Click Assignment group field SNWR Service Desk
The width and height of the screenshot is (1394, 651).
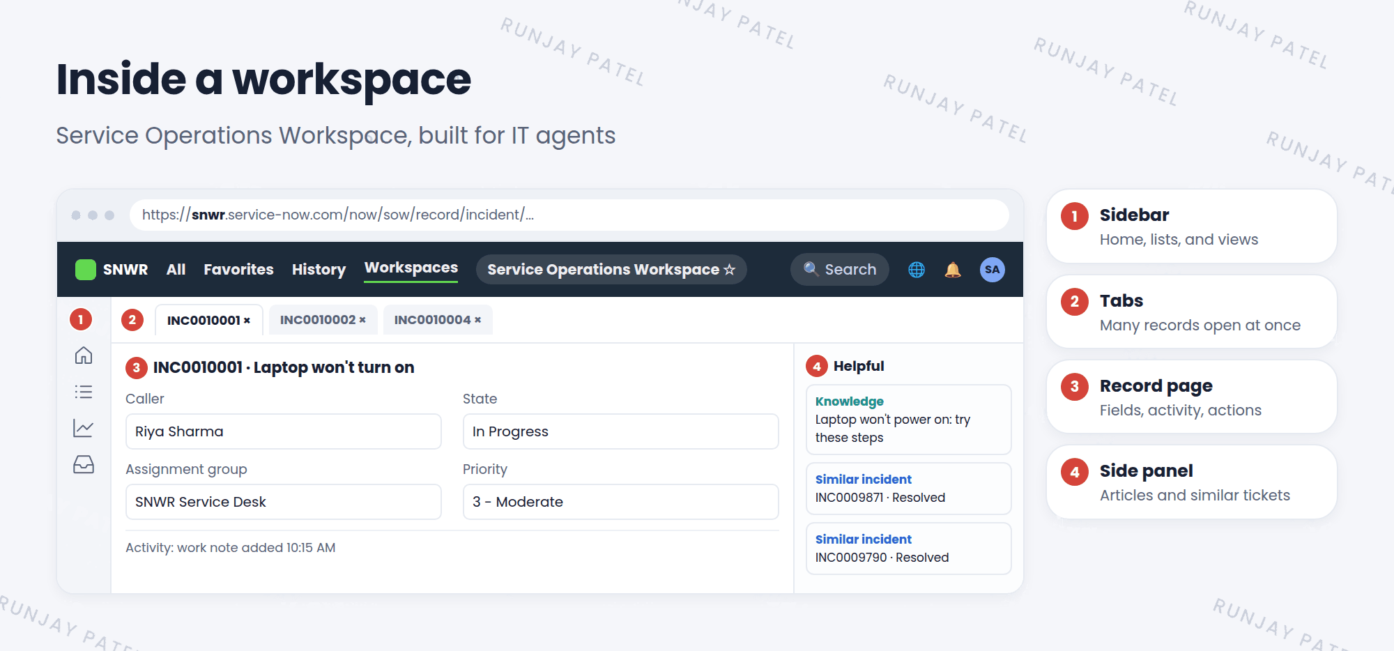[x=283, y=502]
